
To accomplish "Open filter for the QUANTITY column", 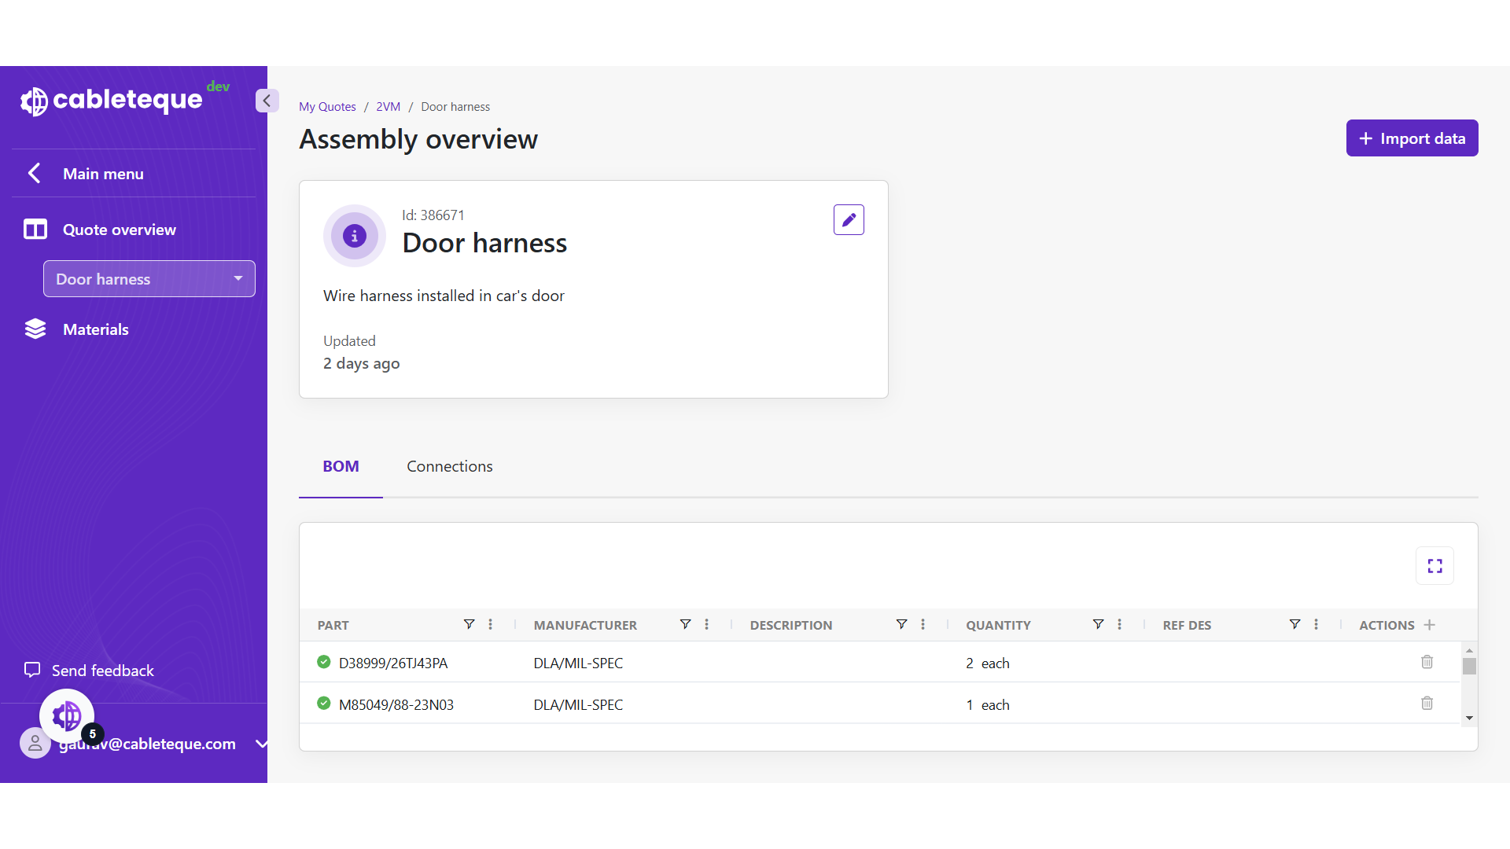I will tap(1098, 624).
